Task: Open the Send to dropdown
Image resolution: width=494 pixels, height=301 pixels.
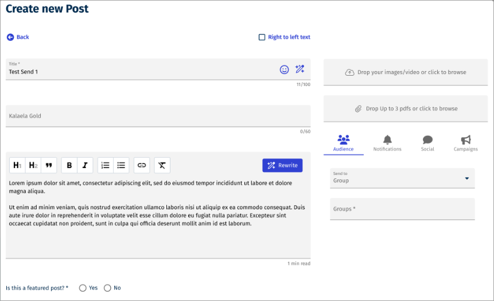Action: (402, 178)
